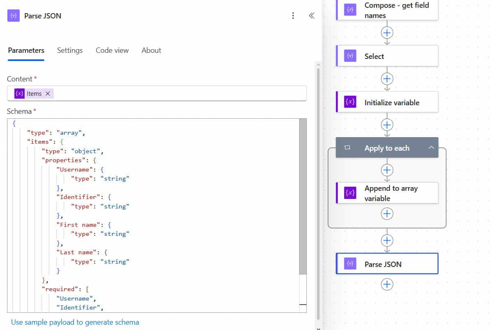Click the "properties" line in schema
Viewport: 491px width, 330px height.
[x=69, y=160]
